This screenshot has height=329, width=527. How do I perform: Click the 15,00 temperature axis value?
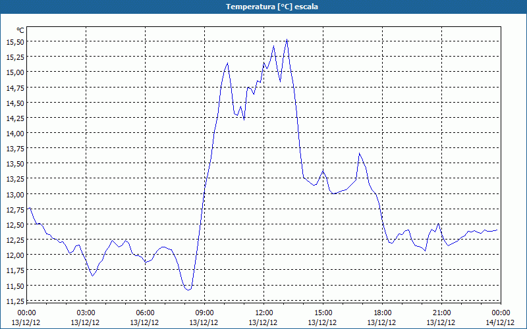pos(15,72)
